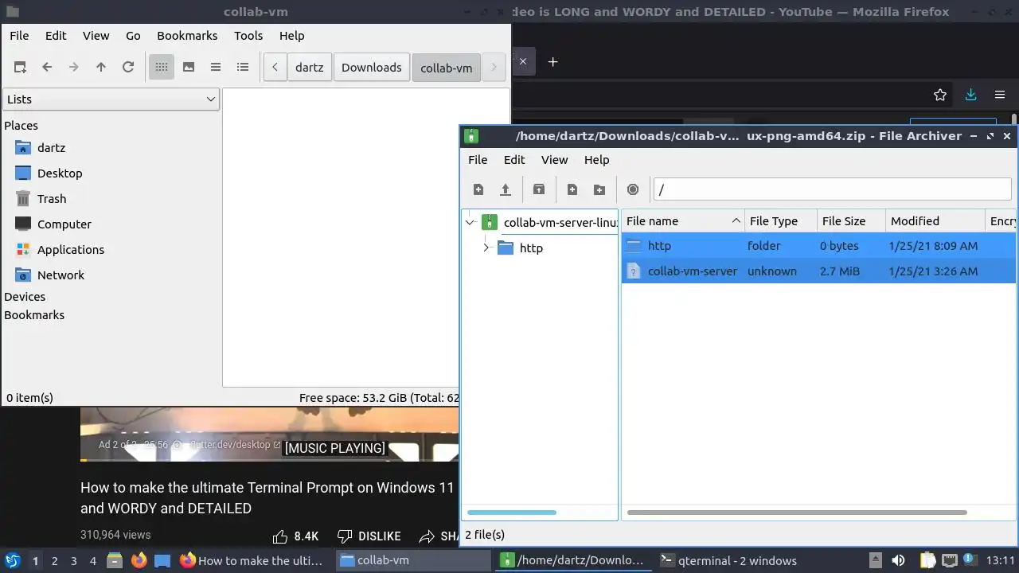Open Applications in Places sidebar

(71, 250)
